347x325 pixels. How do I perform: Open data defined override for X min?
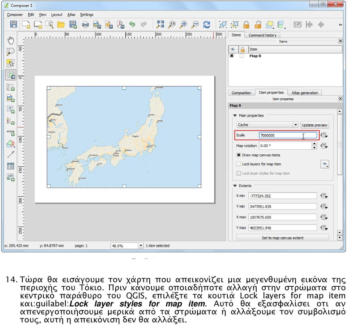click(x=324, y=196)
